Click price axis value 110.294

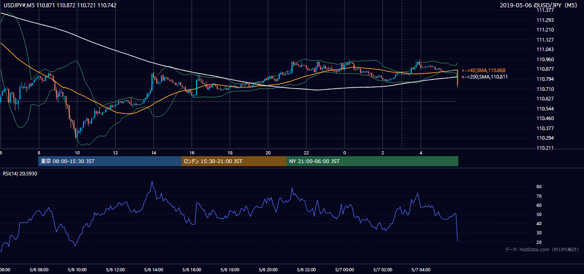(x=545, y=138)
